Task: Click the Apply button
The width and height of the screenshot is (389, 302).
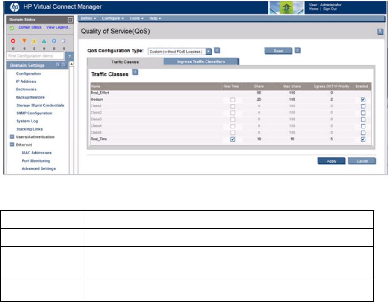Action: click(330, 161)
